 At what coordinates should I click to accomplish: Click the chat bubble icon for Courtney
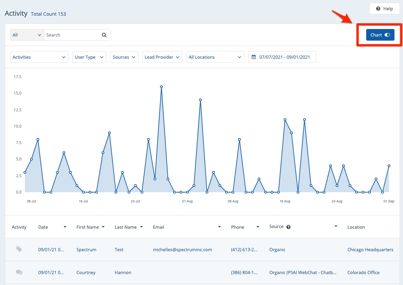click(19, 272)
